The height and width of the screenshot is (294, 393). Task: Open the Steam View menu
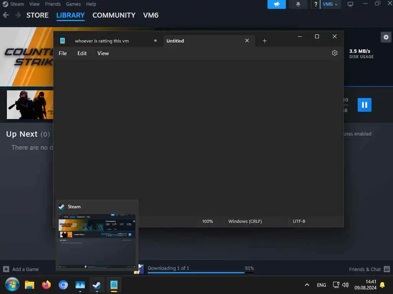click(34, 4)
